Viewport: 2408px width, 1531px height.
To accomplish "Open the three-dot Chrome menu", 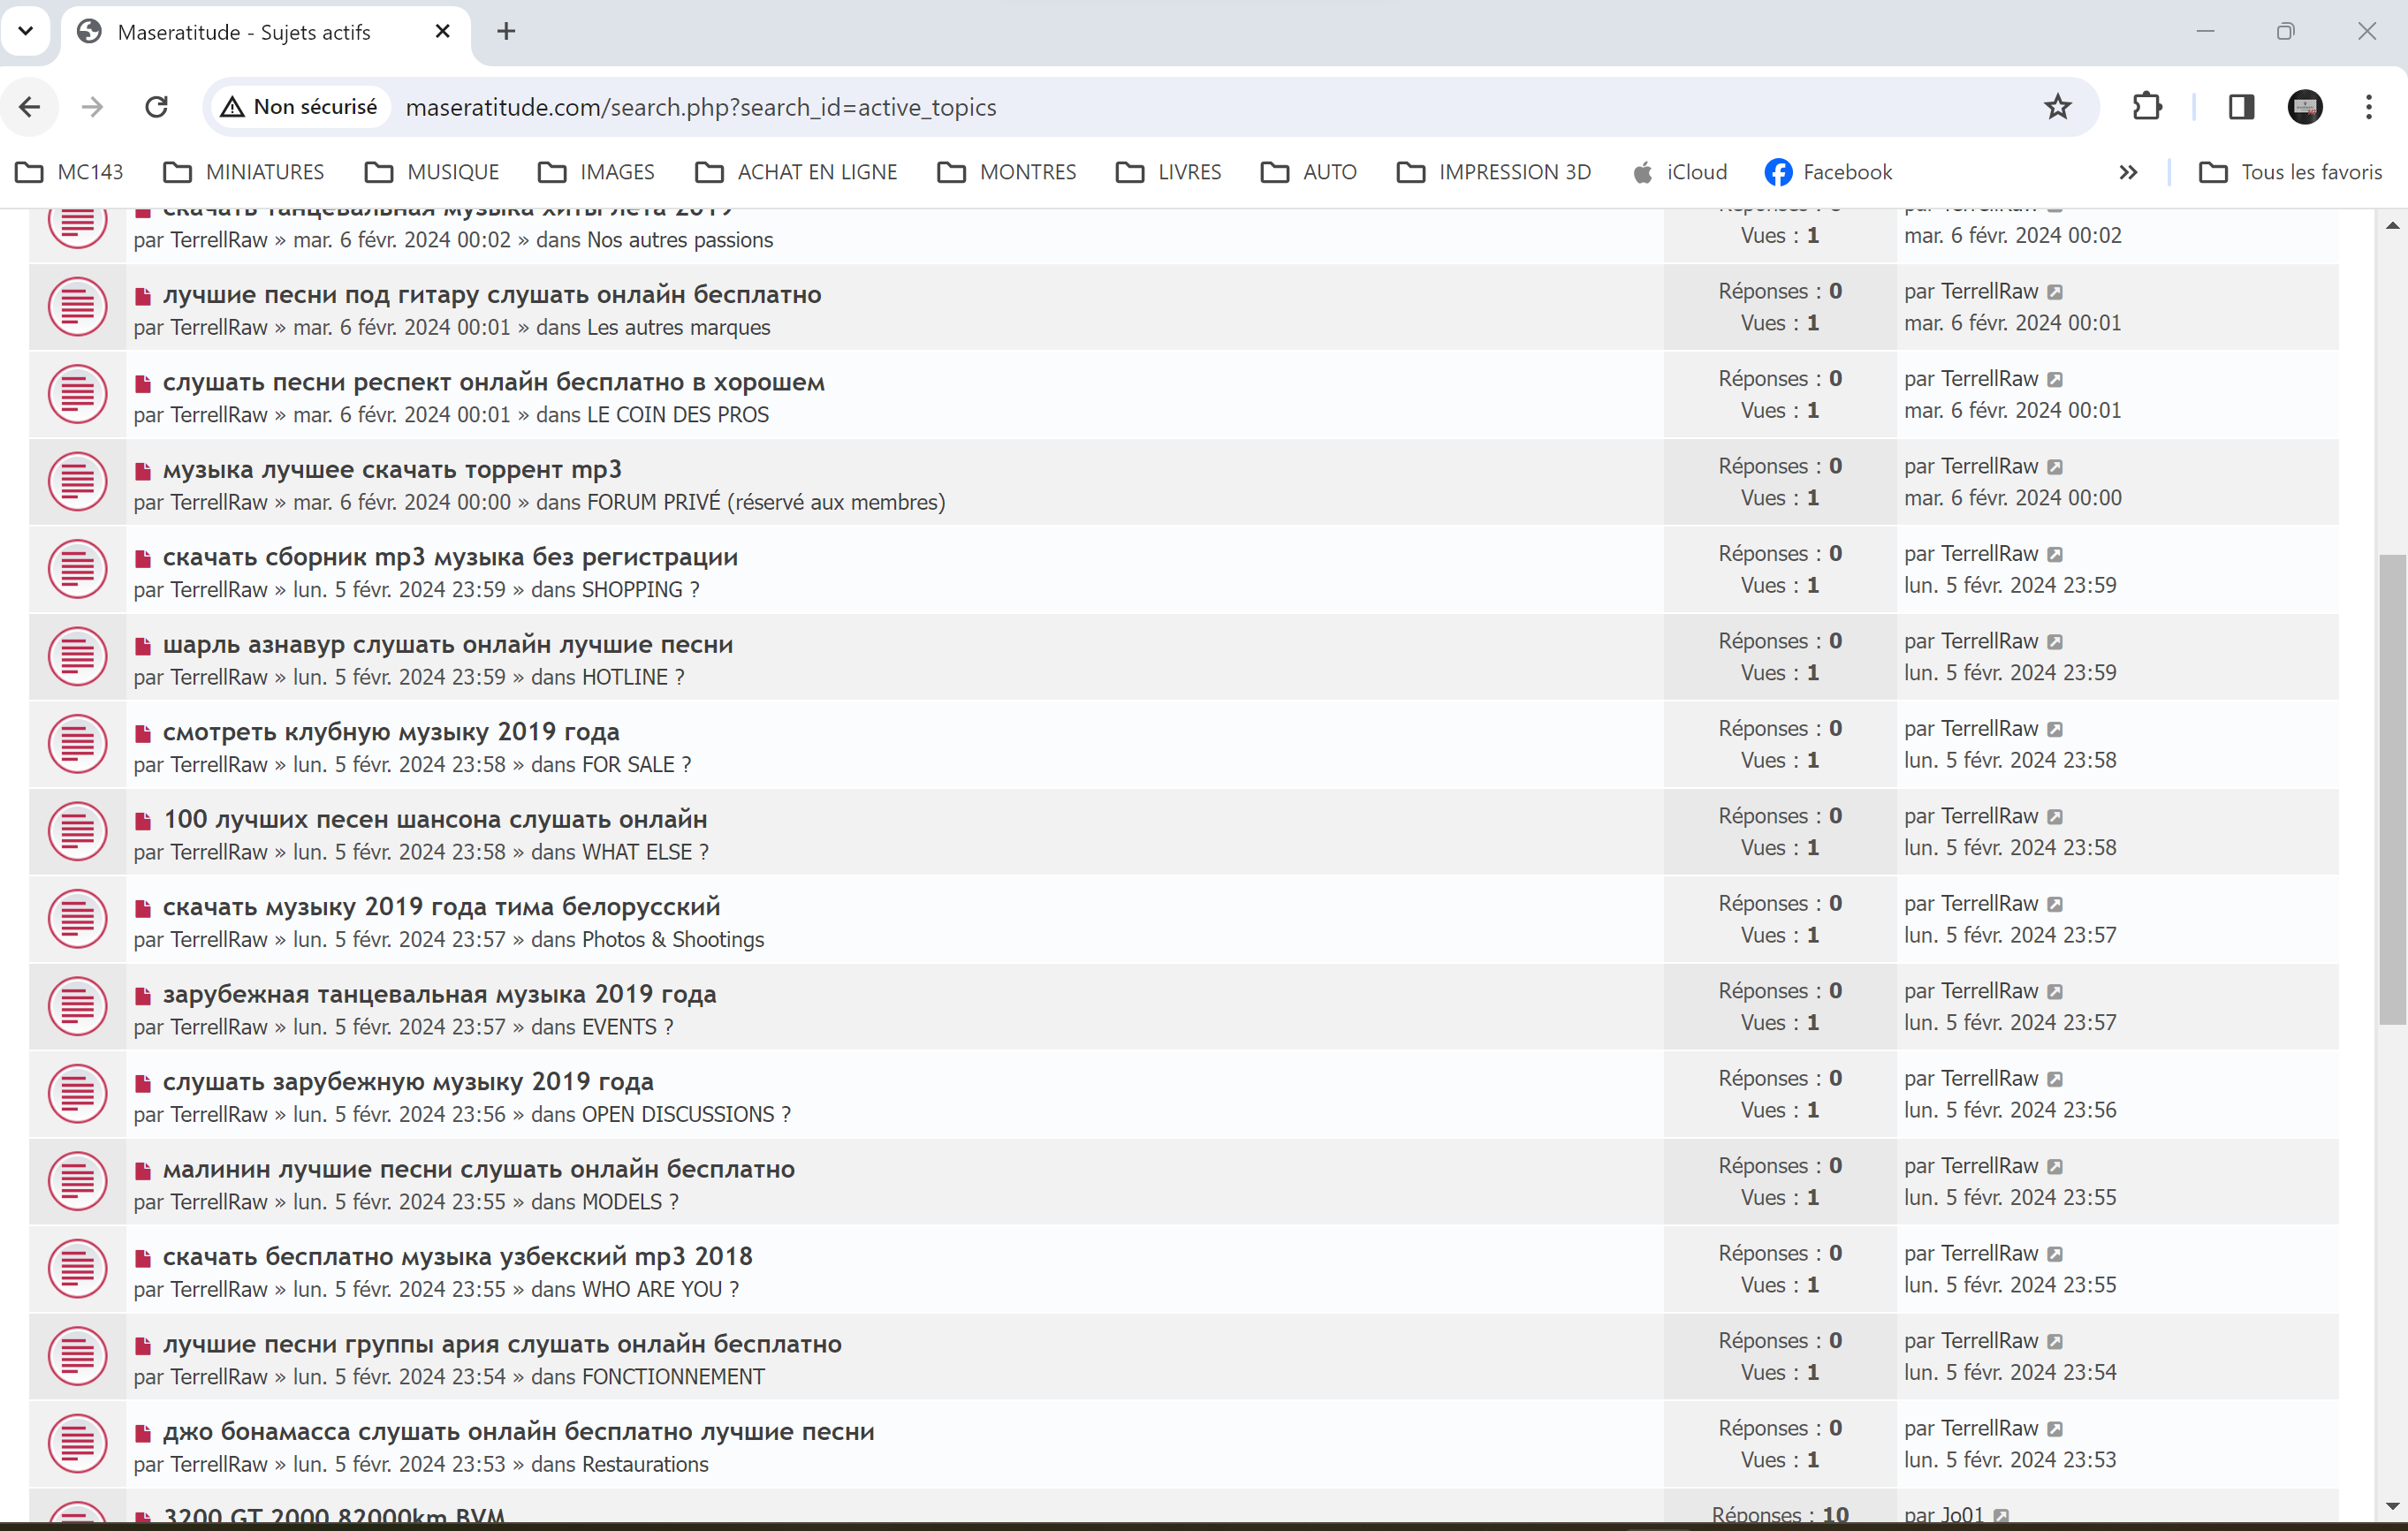I will pos(2368,107).
